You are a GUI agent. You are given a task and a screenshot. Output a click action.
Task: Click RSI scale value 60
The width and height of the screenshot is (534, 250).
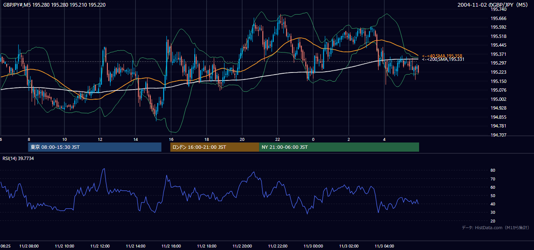click(x=493, y=187)
